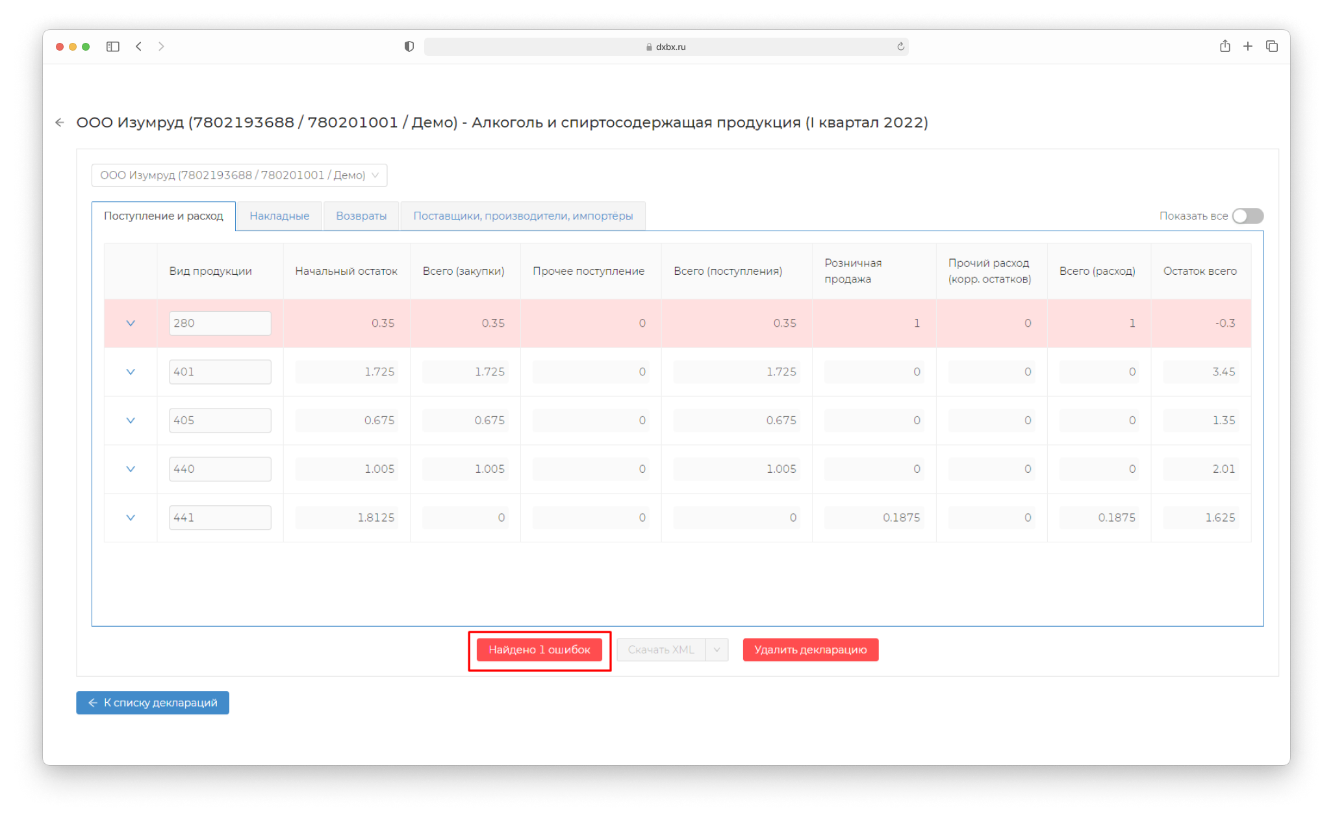Click the page reload icon in the address bar
This screenshot has width=1333, height=821.
[900, 47]
